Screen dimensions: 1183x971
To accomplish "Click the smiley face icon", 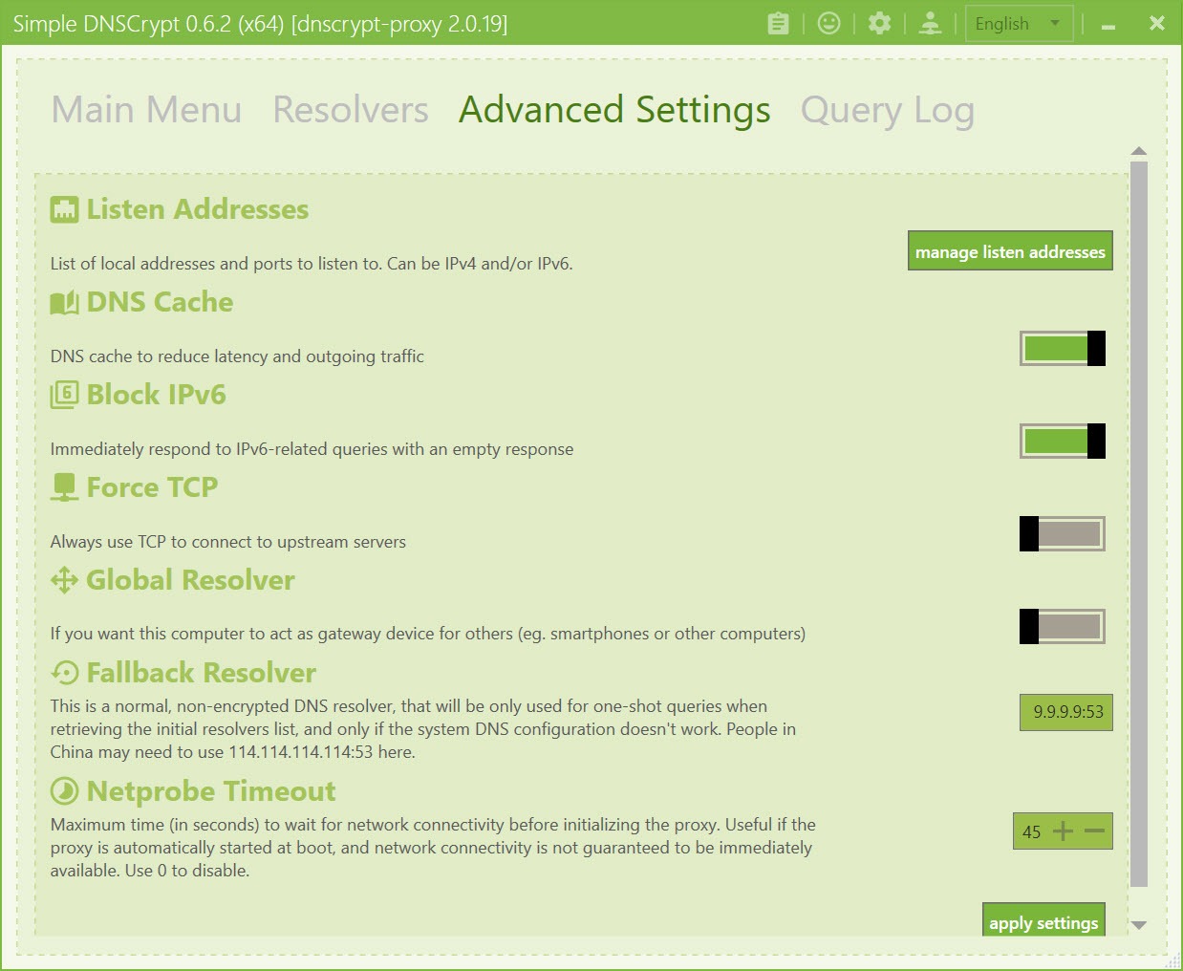I will 829,23.
